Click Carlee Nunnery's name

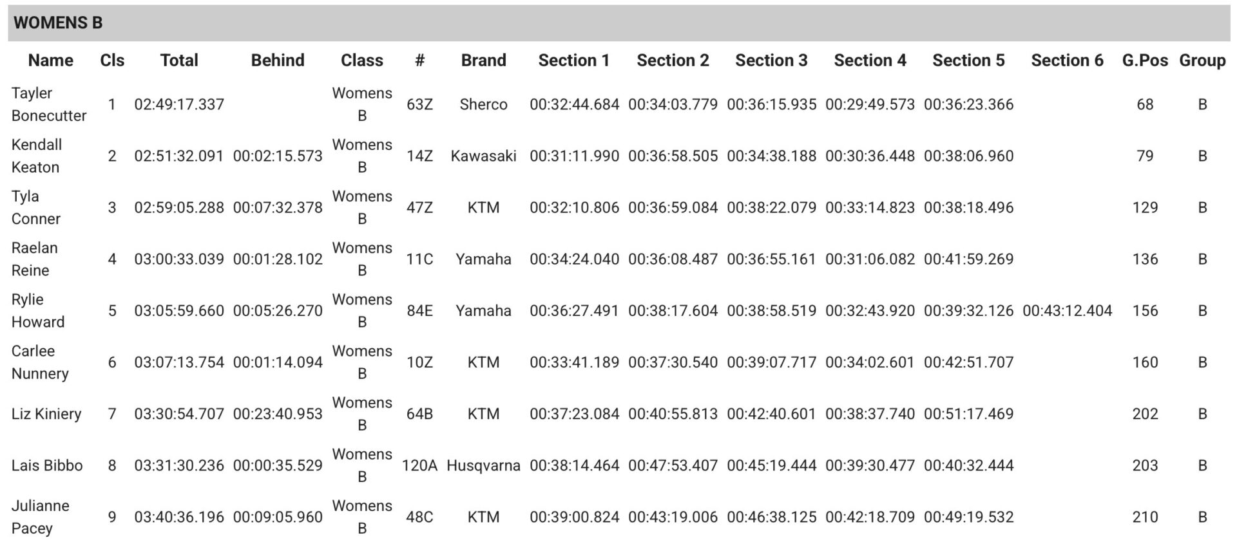coord(40,362)
